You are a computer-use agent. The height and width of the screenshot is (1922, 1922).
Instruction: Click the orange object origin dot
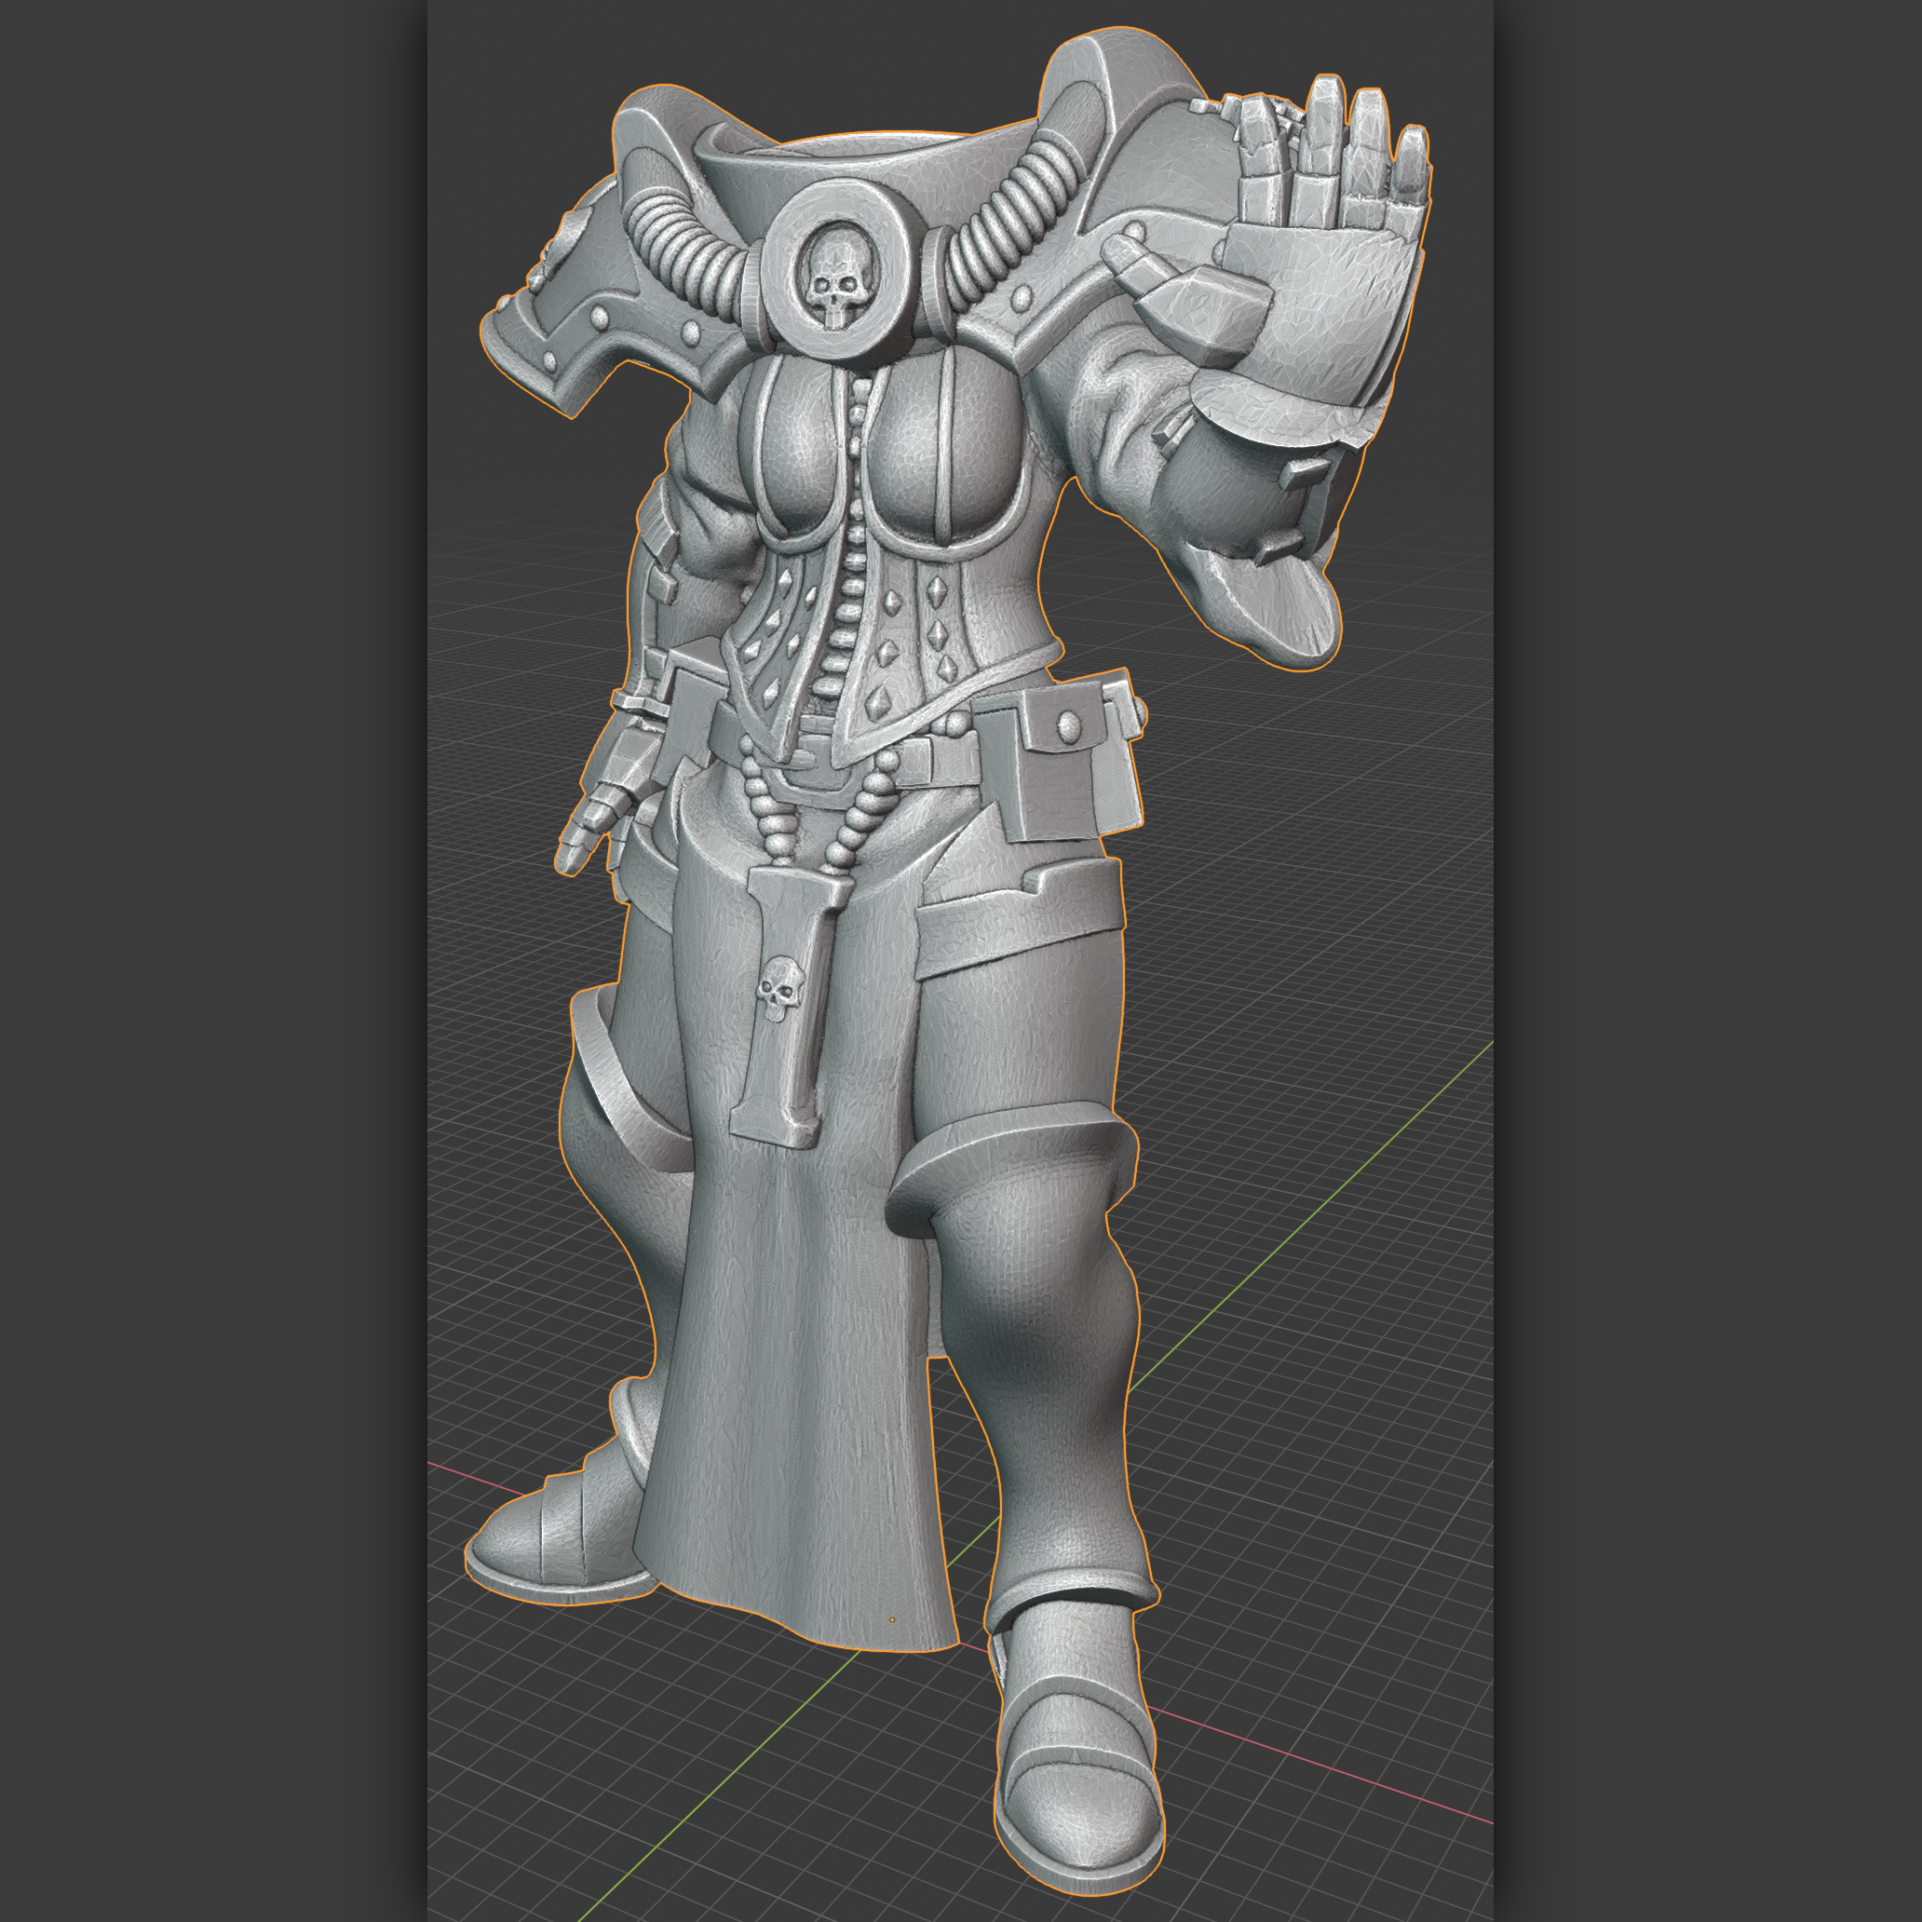pos(891,1619)
